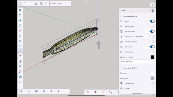Click the Distance measurement field
Screen dimensions: 173x97
pos(60,4)
